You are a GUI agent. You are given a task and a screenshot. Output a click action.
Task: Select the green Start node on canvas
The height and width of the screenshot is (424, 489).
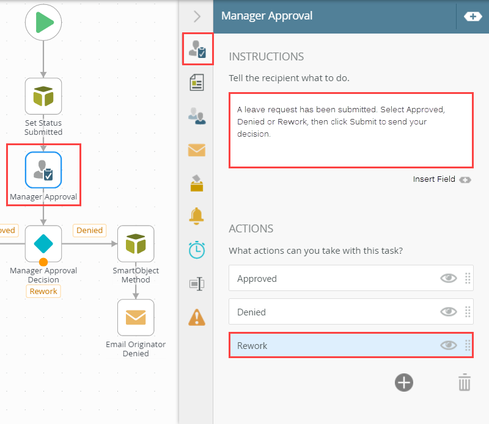43,23
